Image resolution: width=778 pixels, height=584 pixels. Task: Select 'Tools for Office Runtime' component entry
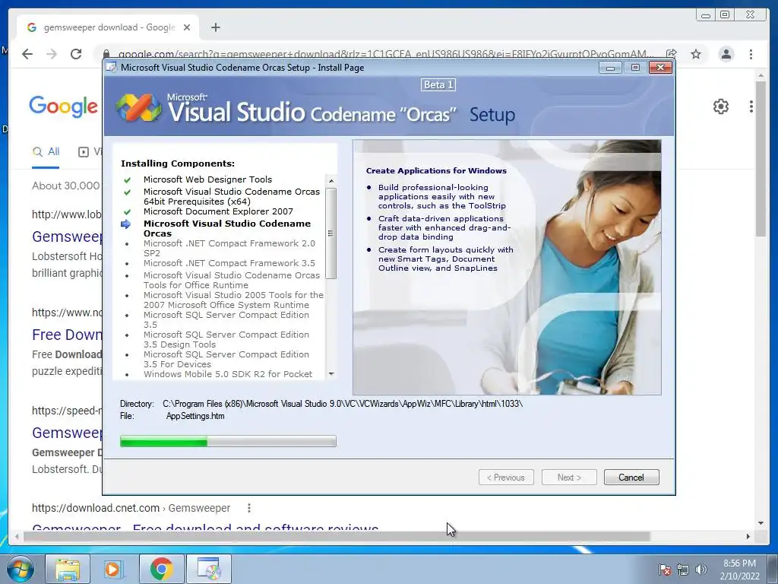[x=232, y=280]
